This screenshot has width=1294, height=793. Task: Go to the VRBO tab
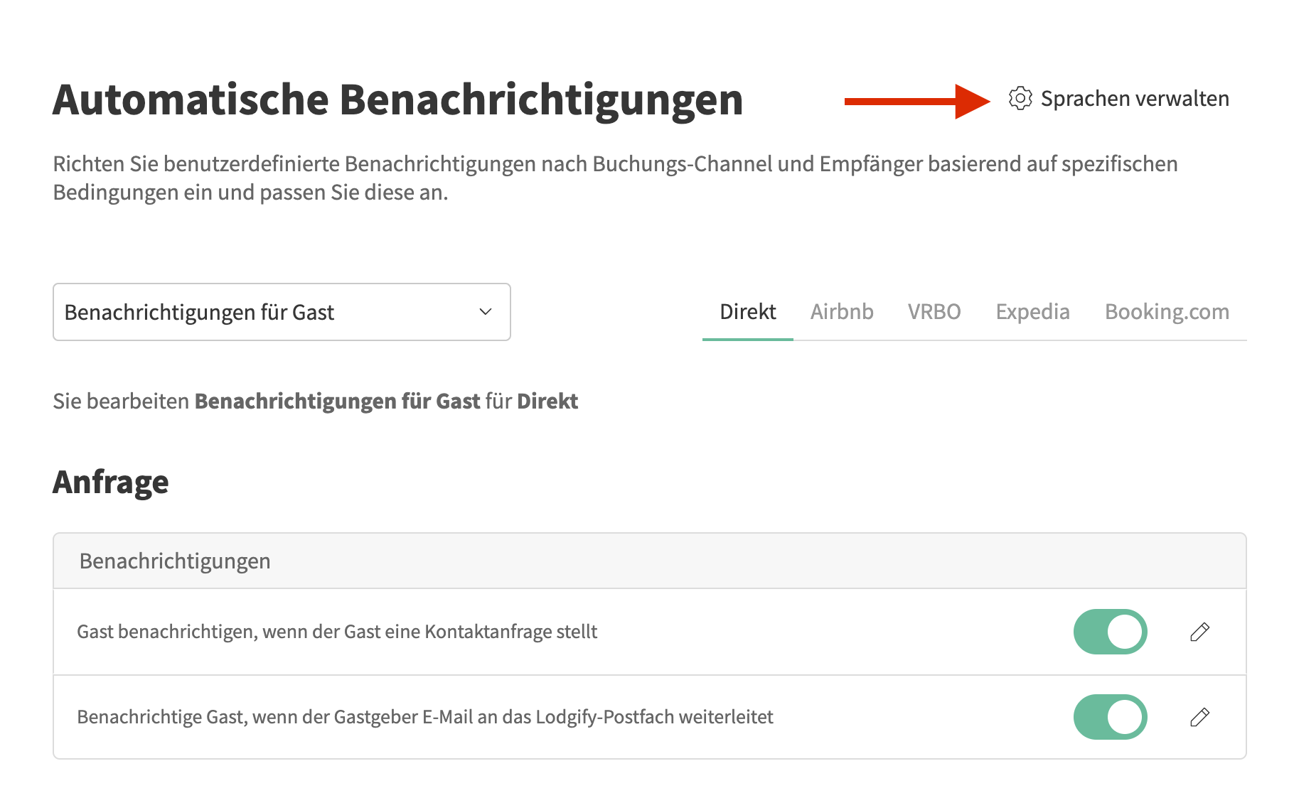click(x=934, y=312)
